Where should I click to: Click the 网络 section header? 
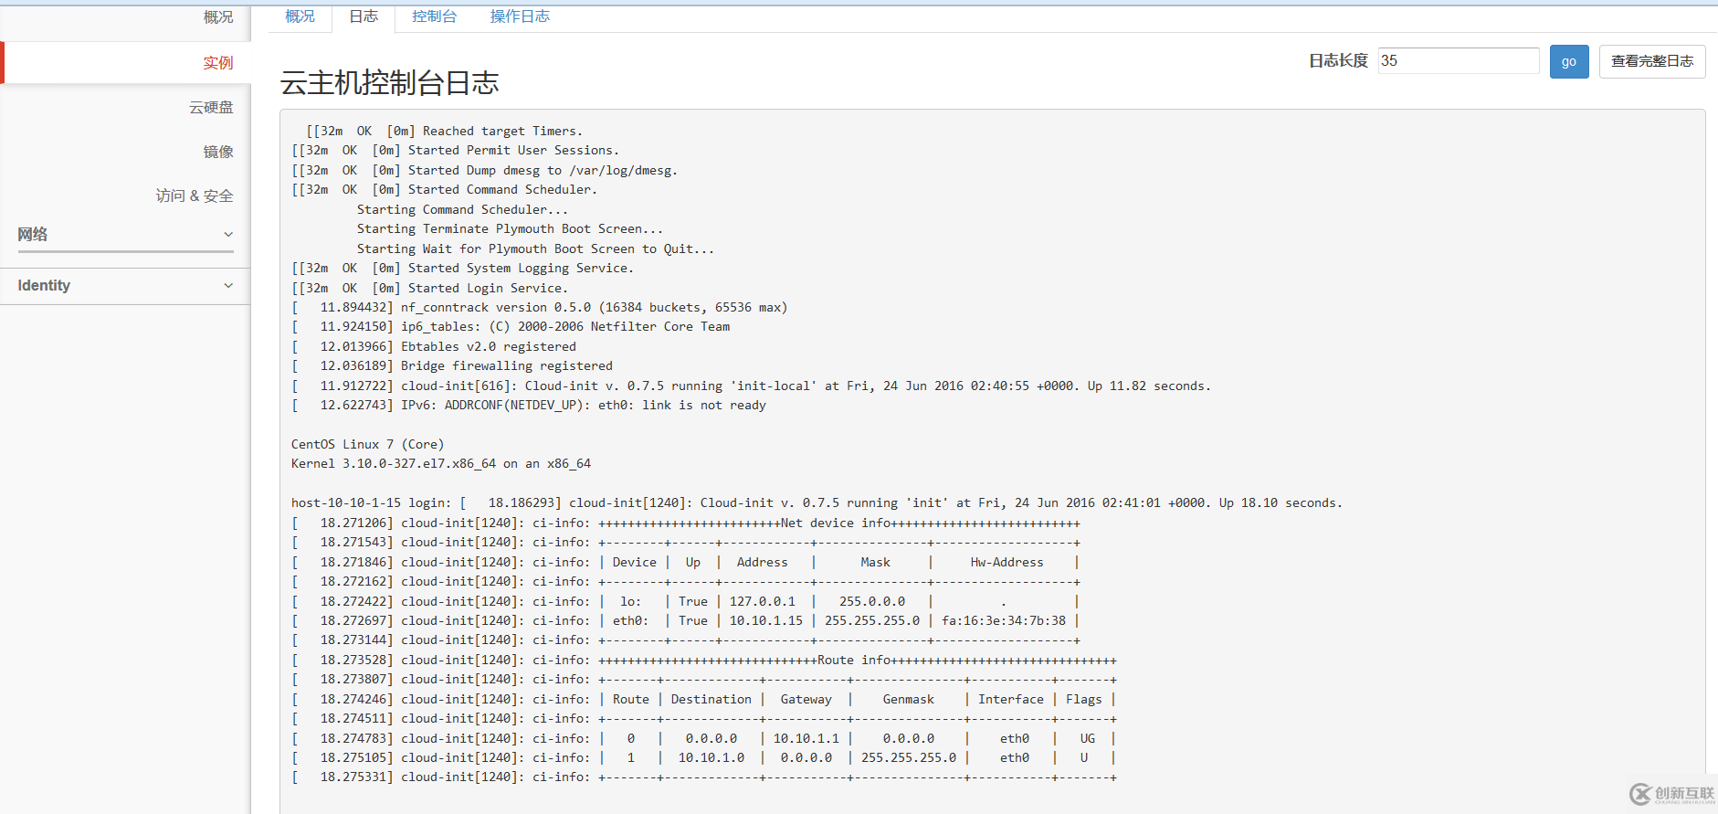(x=125, y=235)
